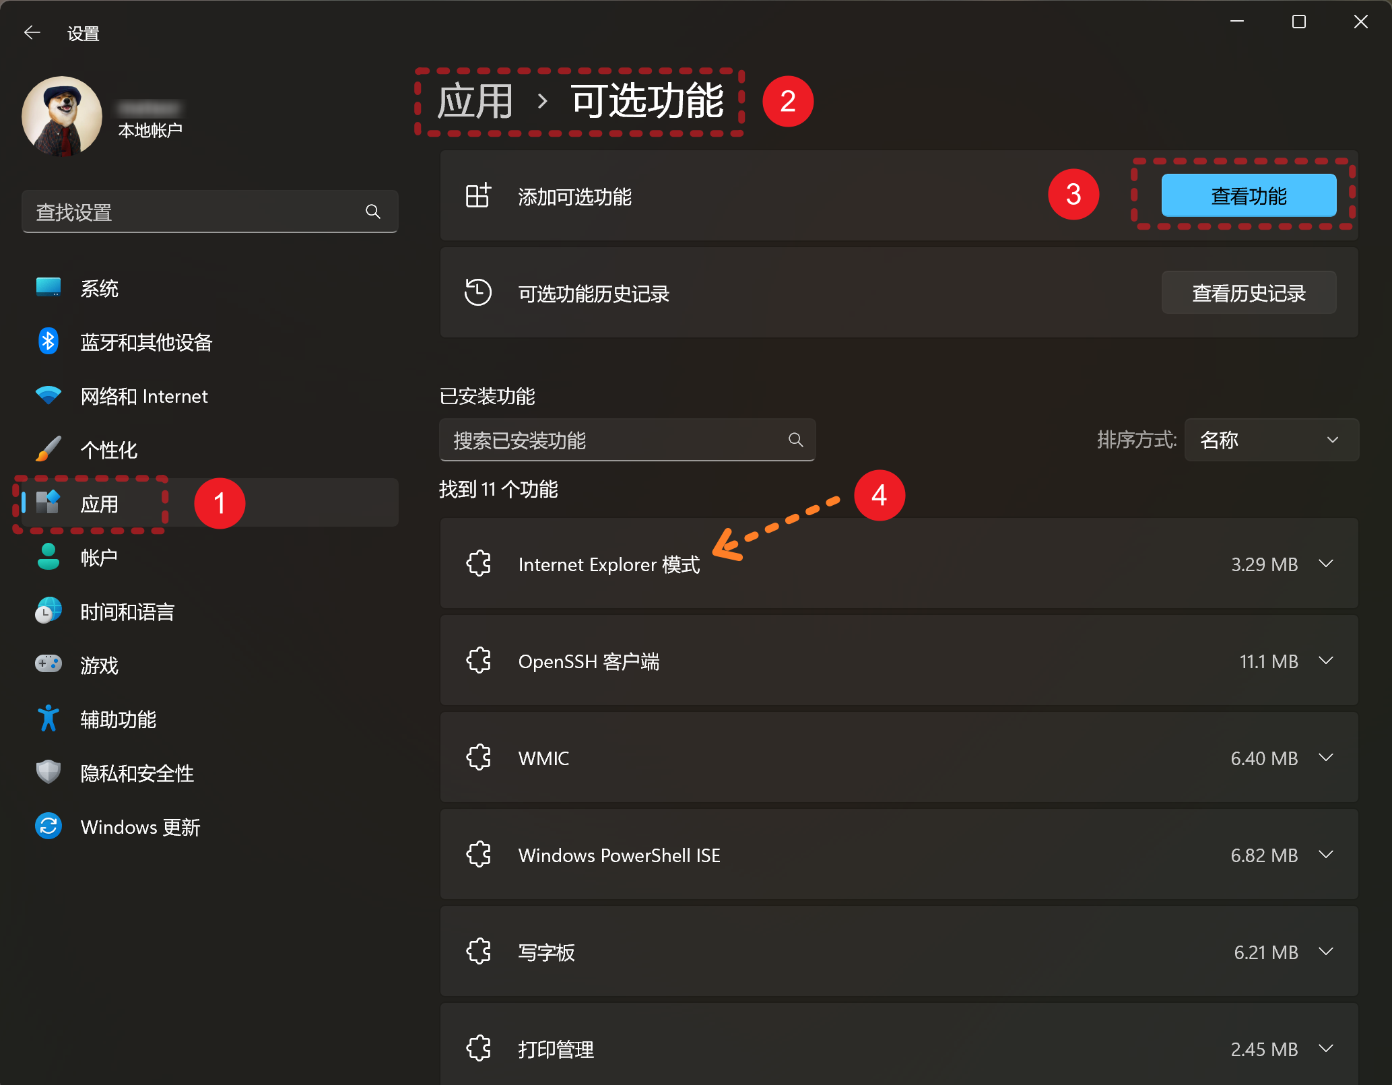
Task: Click the 可选功能历史记录 clock icon
Action: tap(477, 293)
